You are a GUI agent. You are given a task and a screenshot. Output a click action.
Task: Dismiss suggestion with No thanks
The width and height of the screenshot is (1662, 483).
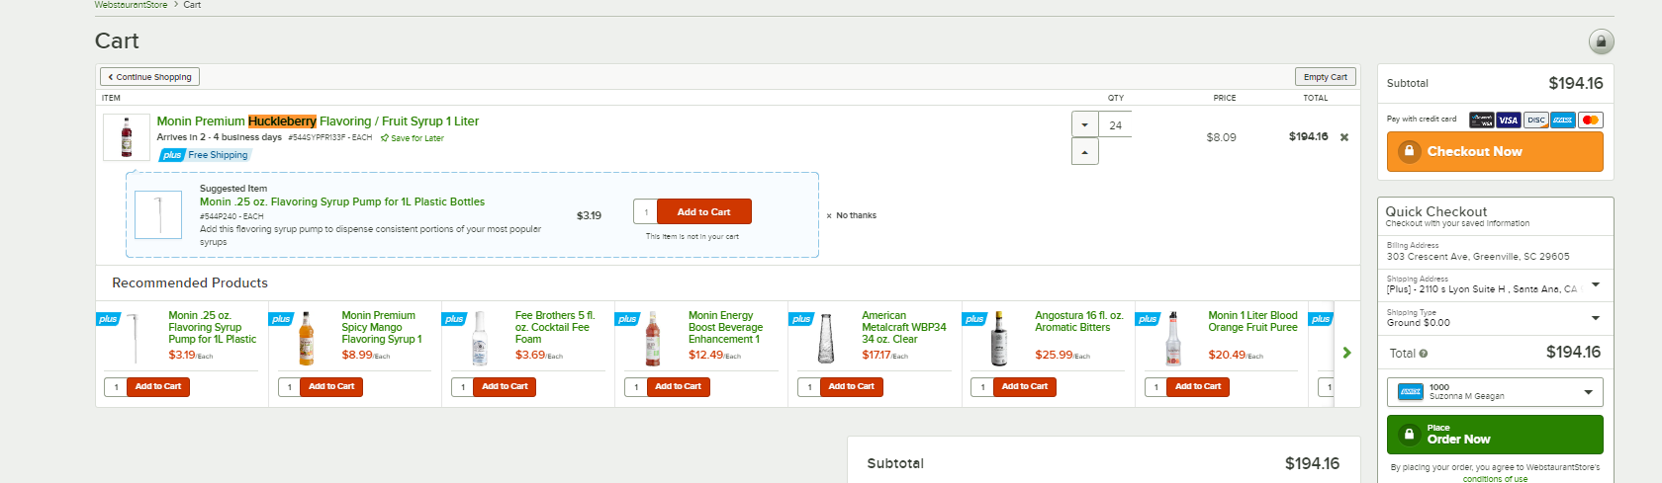click(x=852, y=215)
